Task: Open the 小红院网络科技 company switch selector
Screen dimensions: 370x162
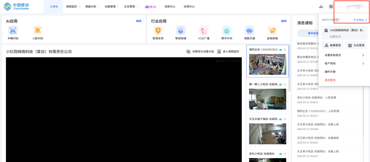Action: tap(344, 33)
